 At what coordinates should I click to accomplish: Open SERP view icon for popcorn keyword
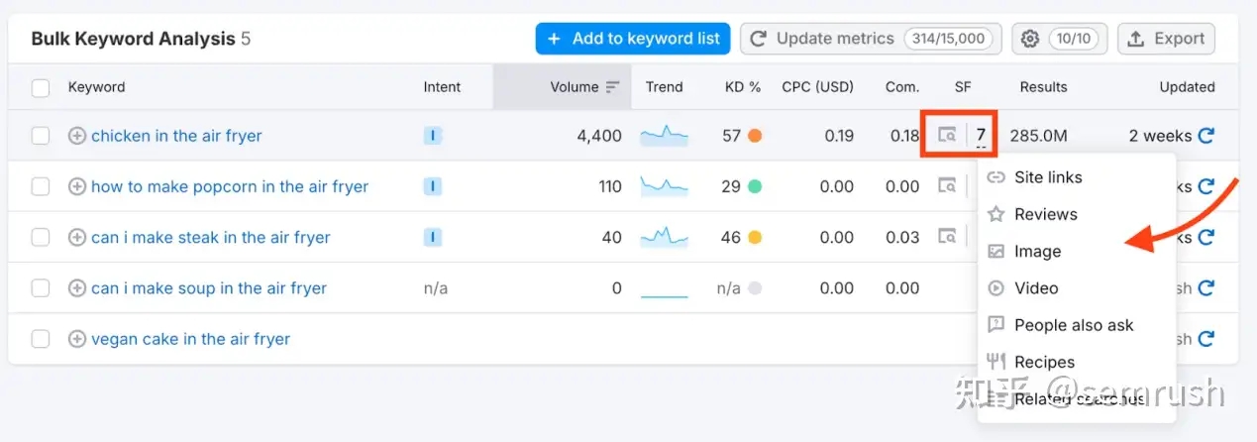point(948,186)
